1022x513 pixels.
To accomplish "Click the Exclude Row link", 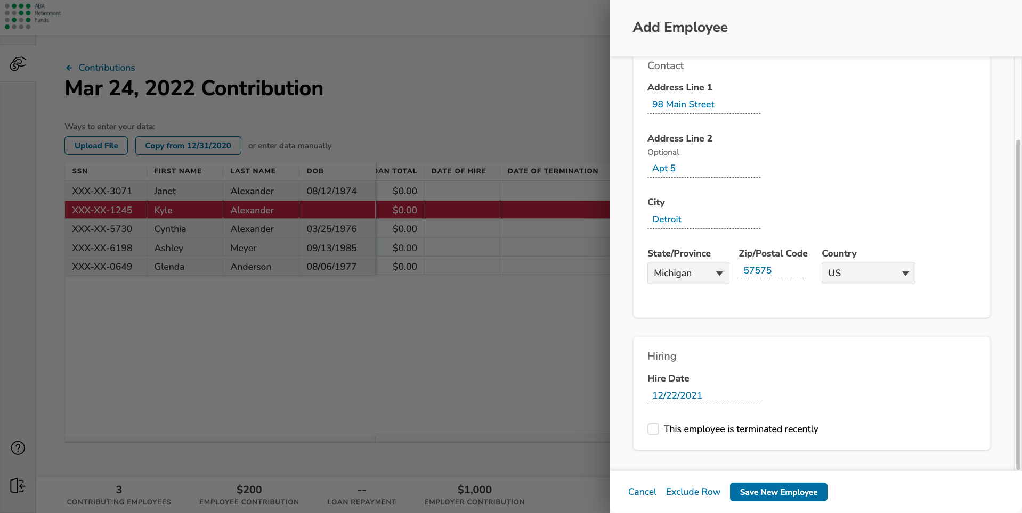I will point(693,492).
